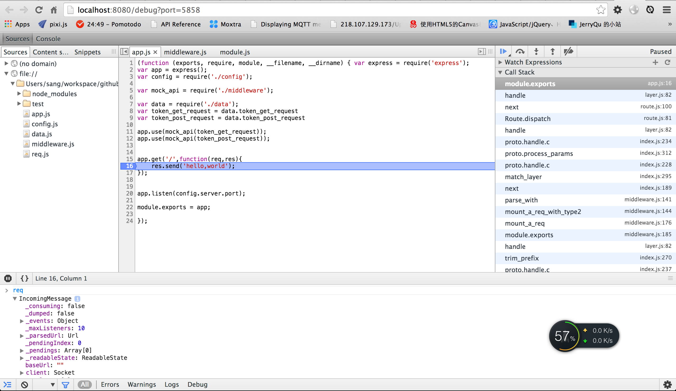676x391 pixels.
Task: Collapse the Call Stack section
Action: point(500,72)
